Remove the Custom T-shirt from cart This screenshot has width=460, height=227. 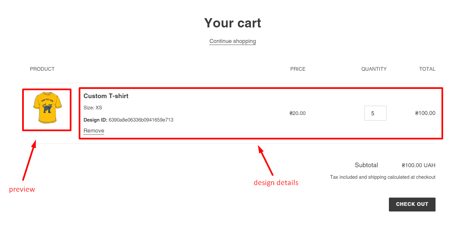coord(94,131)
